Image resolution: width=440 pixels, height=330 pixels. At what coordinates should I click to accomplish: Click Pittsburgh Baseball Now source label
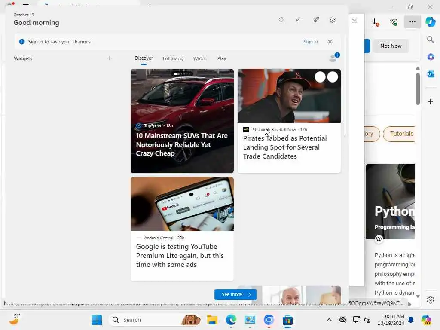click(273, 129)
